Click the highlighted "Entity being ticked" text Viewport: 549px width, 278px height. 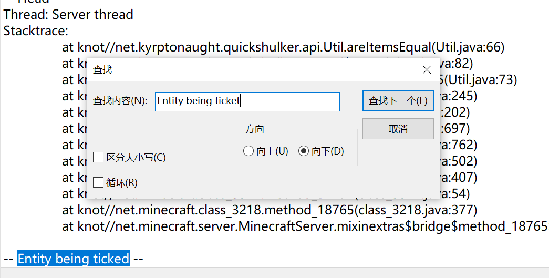pyautogui.click(x=74, y=259)
